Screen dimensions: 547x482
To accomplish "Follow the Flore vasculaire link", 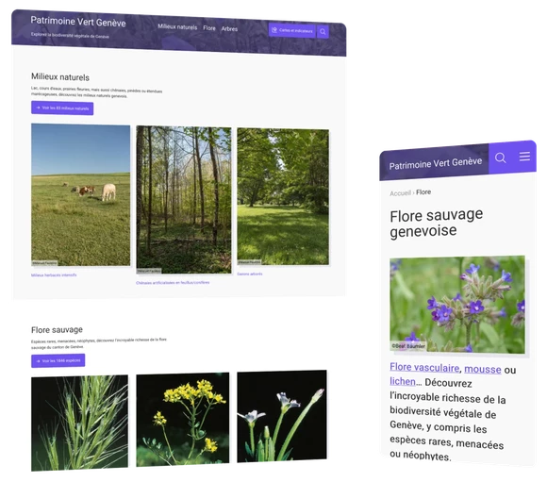I will (424, 367).
